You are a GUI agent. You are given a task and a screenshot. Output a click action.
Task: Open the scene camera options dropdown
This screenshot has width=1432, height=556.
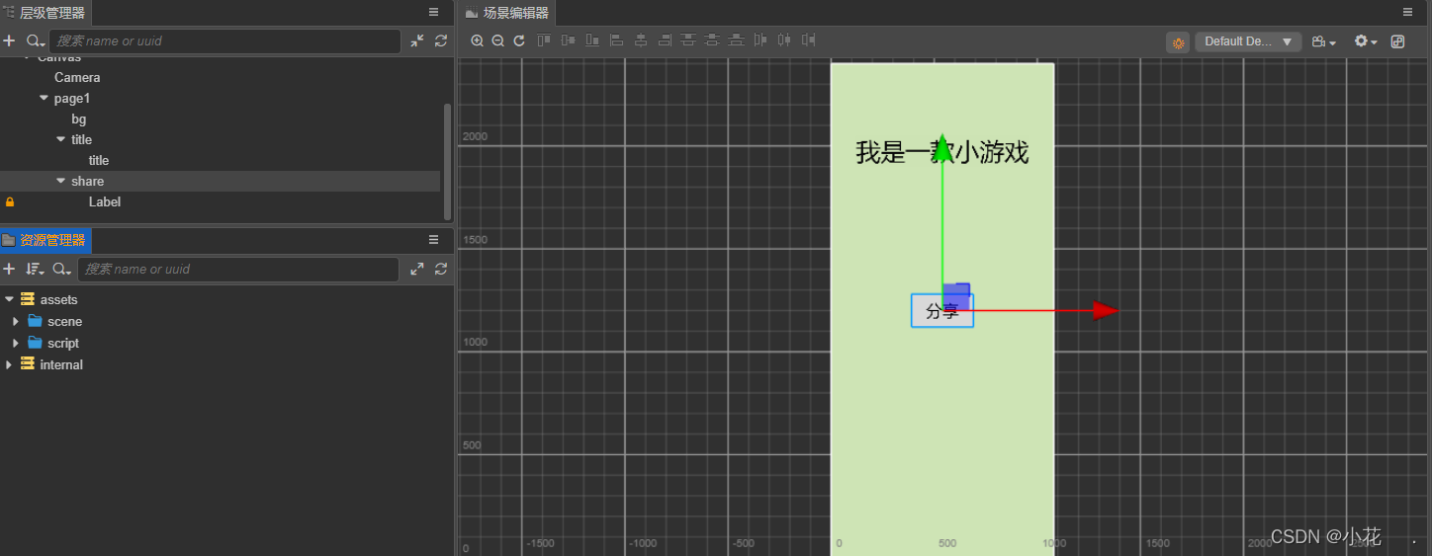(1323, 41)
